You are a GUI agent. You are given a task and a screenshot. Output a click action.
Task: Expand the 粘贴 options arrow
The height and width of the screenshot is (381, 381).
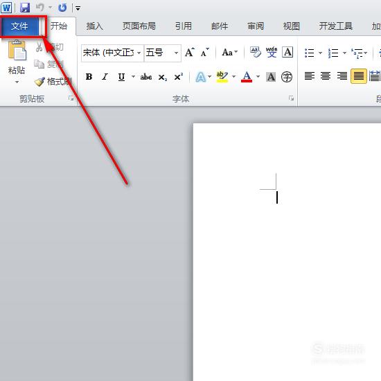(17, 82)
